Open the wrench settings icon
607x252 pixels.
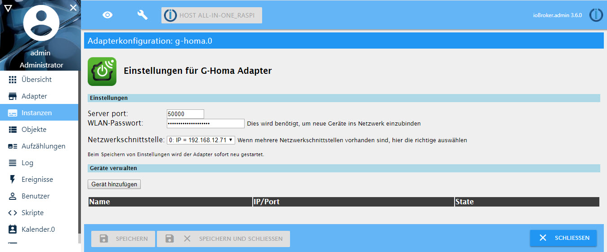click(142, 15)
